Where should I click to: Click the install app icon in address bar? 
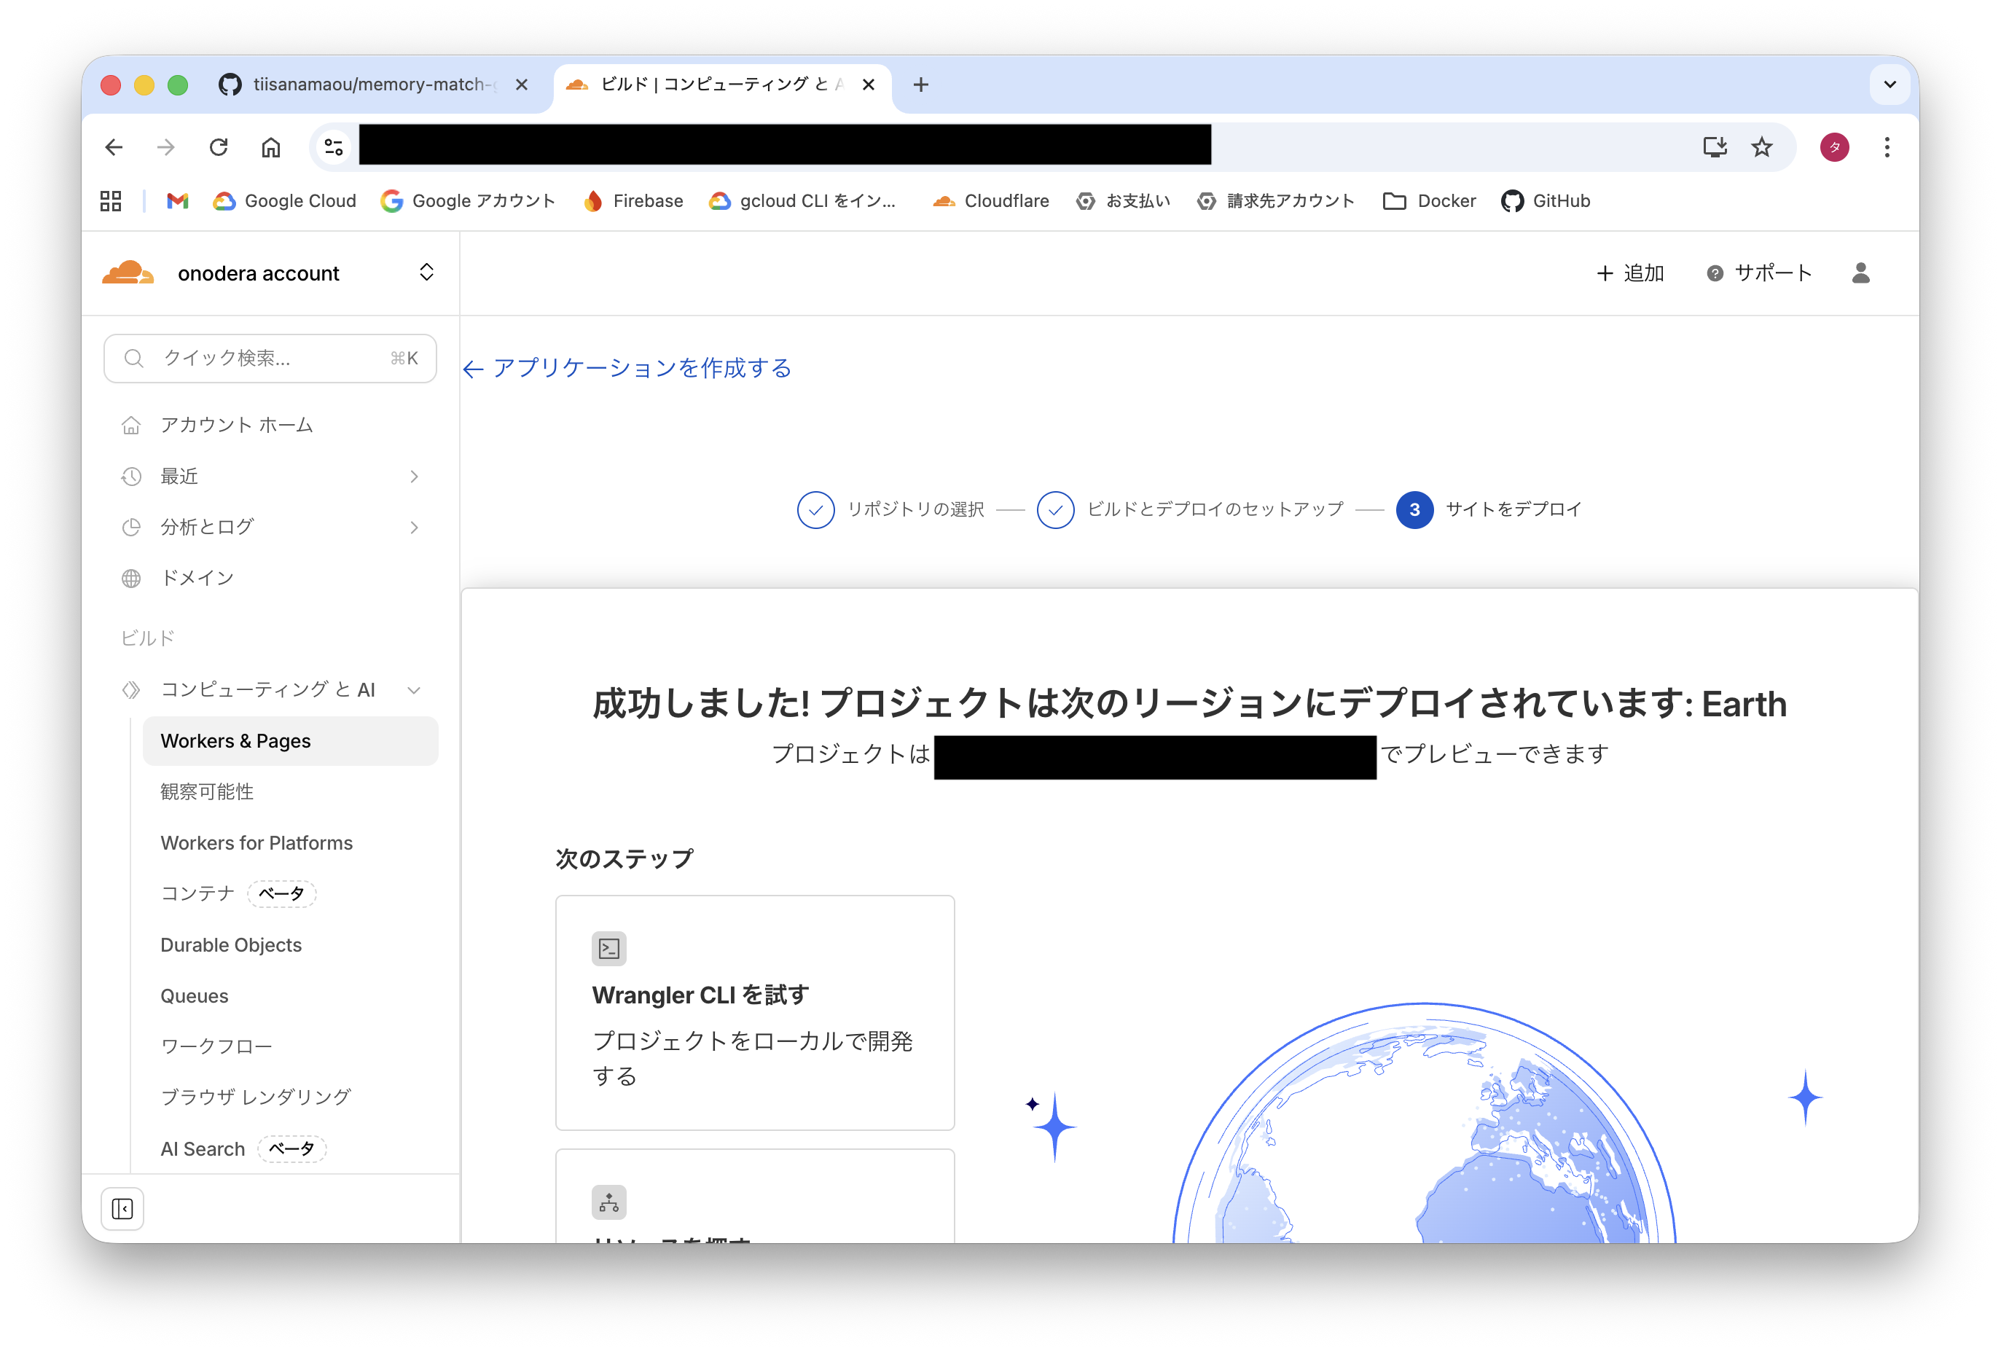click(x=1715, y=147)
